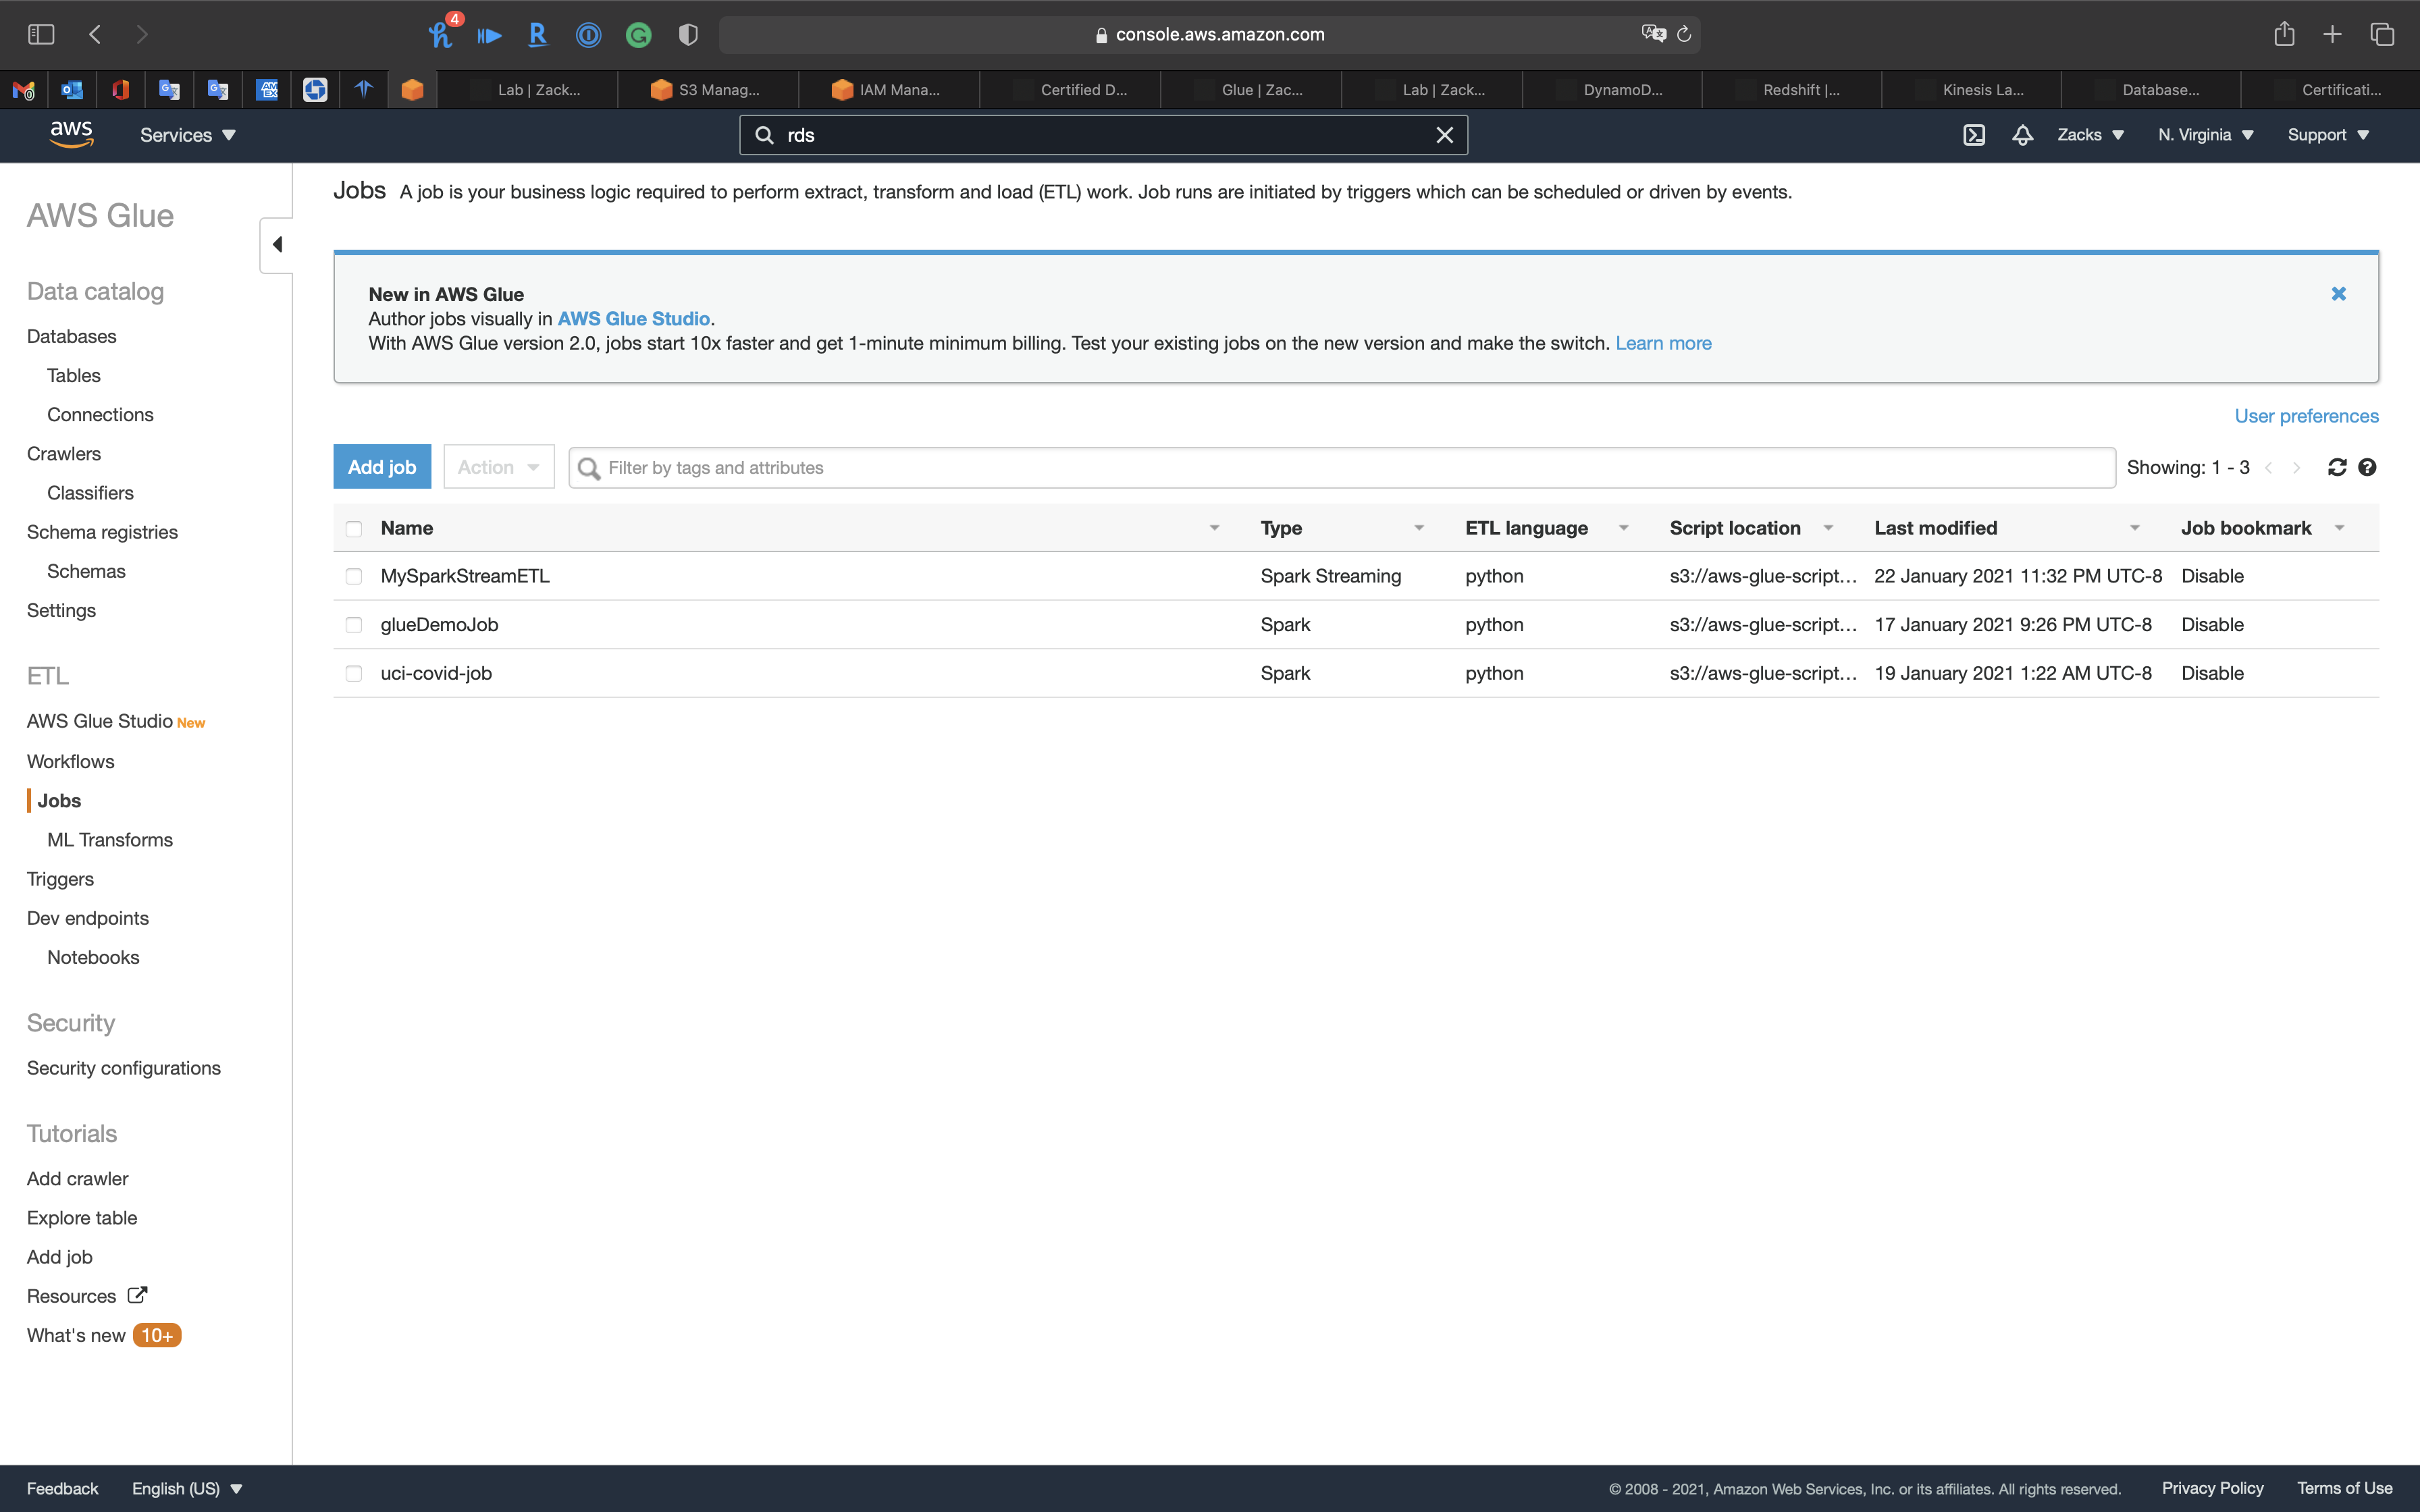
Task: Check the glueDemoJob row checkbox
Action: pos(354,625)
